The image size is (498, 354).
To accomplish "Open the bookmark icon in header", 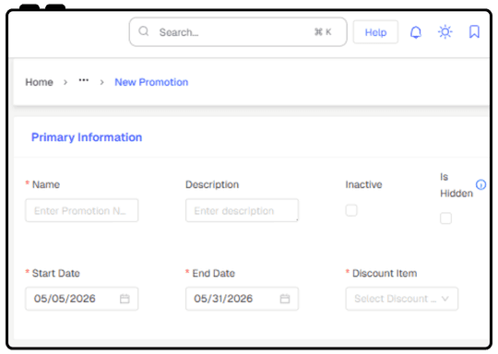I will click(474, 31).
